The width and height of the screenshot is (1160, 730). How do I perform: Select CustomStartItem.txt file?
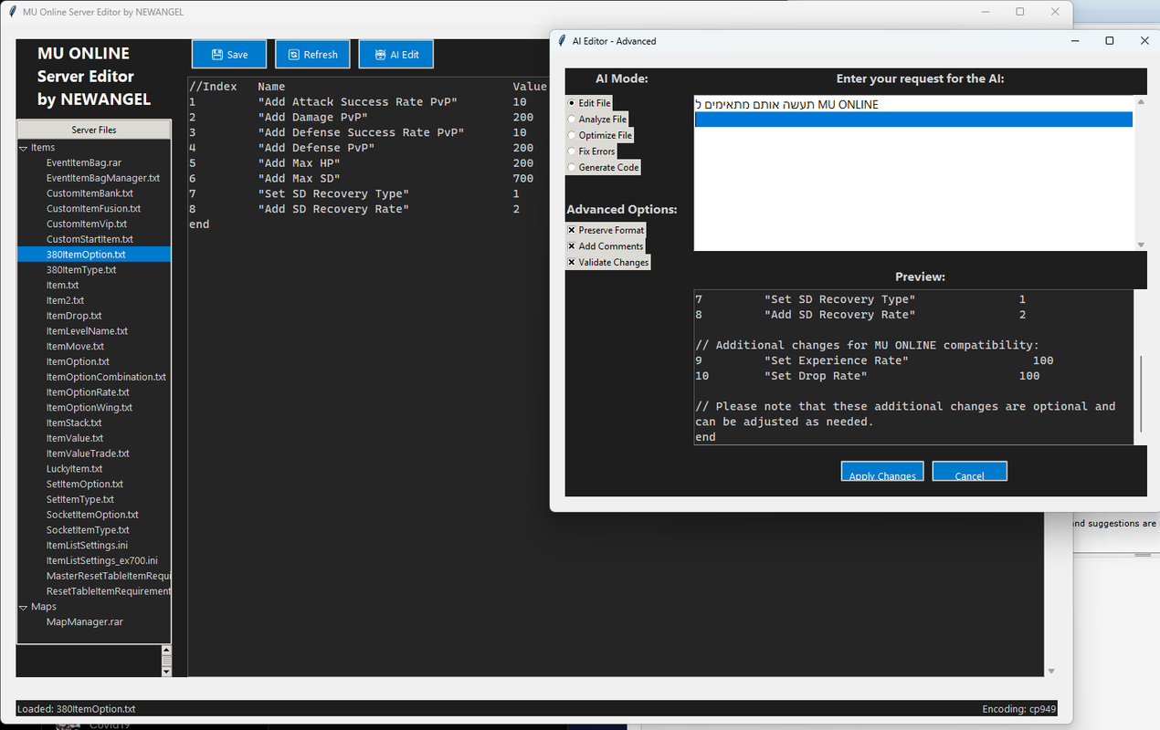(x=90, y=239)
